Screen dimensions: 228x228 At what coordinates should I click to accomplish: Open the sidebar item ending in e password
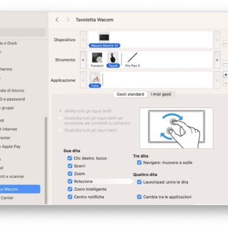point(13,99)
